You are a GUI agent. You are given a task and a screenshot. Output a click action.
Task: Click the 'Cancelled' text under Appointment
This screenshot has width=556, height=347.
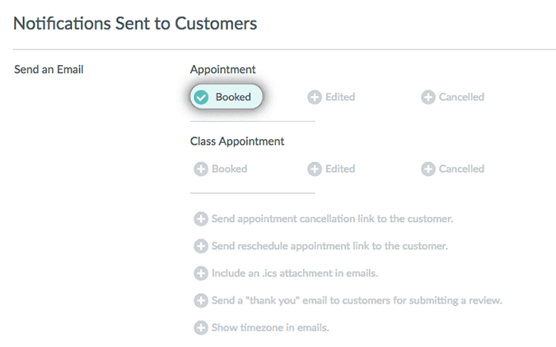point(461,97)
